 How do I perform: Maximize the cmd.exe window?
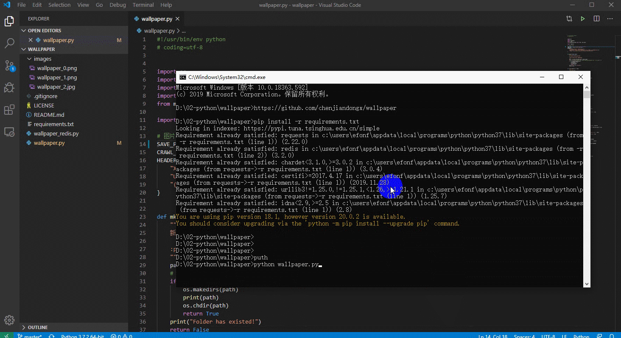[x=561, y=77]
